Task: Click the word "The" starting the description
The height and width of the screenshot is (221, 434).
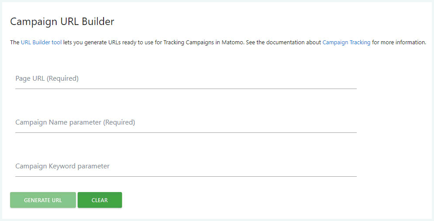Action: (x=14, y=43)
